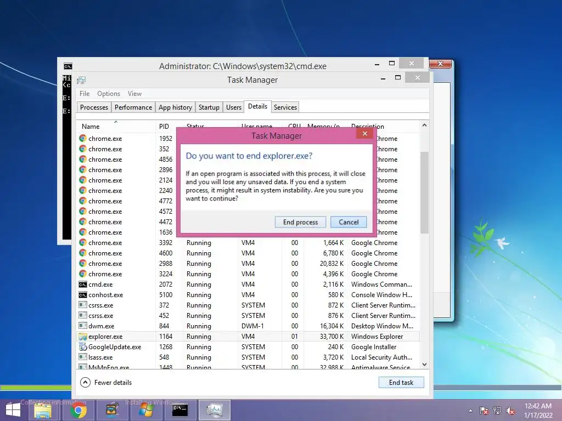
Task: Open the Action Center flag icon
Action: click(x=484, y=411)
